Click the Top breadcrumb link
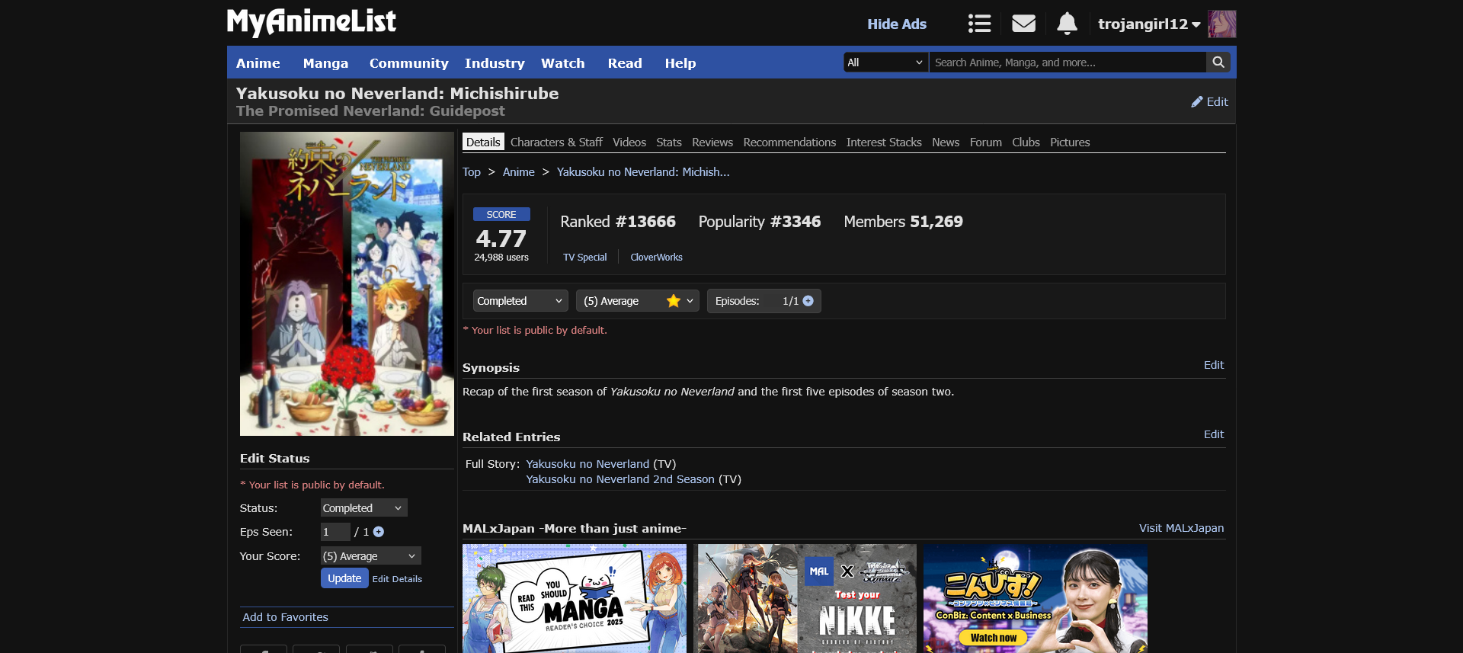 [472, 172]
